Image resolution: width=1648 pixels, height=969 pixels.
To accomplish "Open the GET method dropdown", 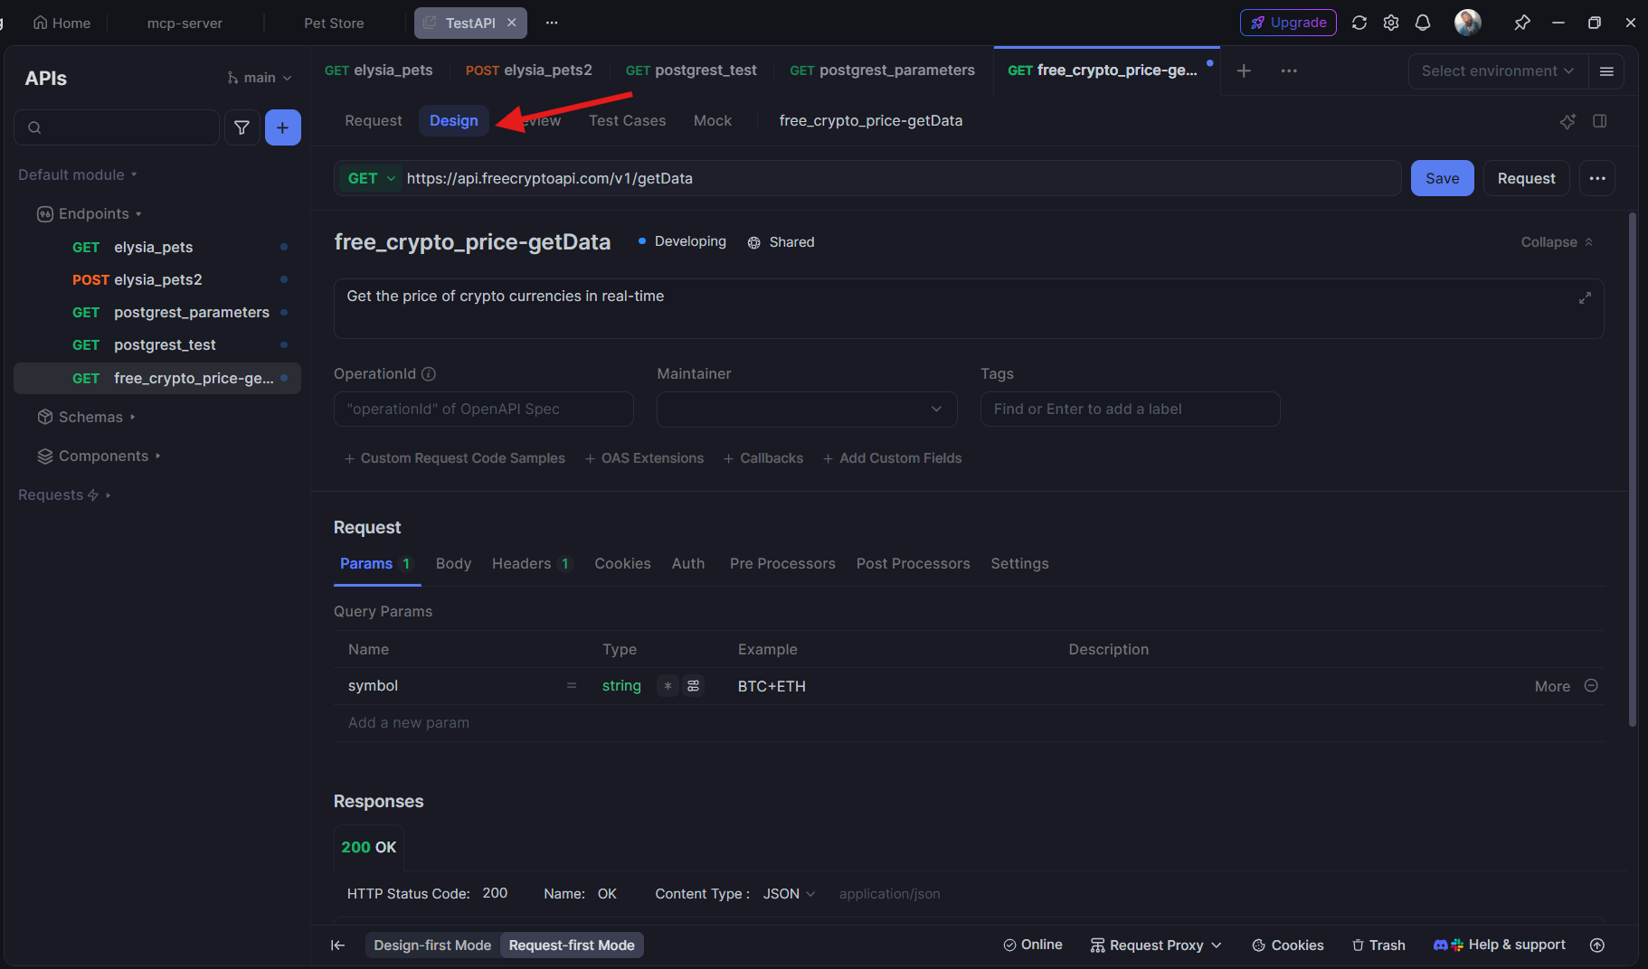I will tap(370, 178).
